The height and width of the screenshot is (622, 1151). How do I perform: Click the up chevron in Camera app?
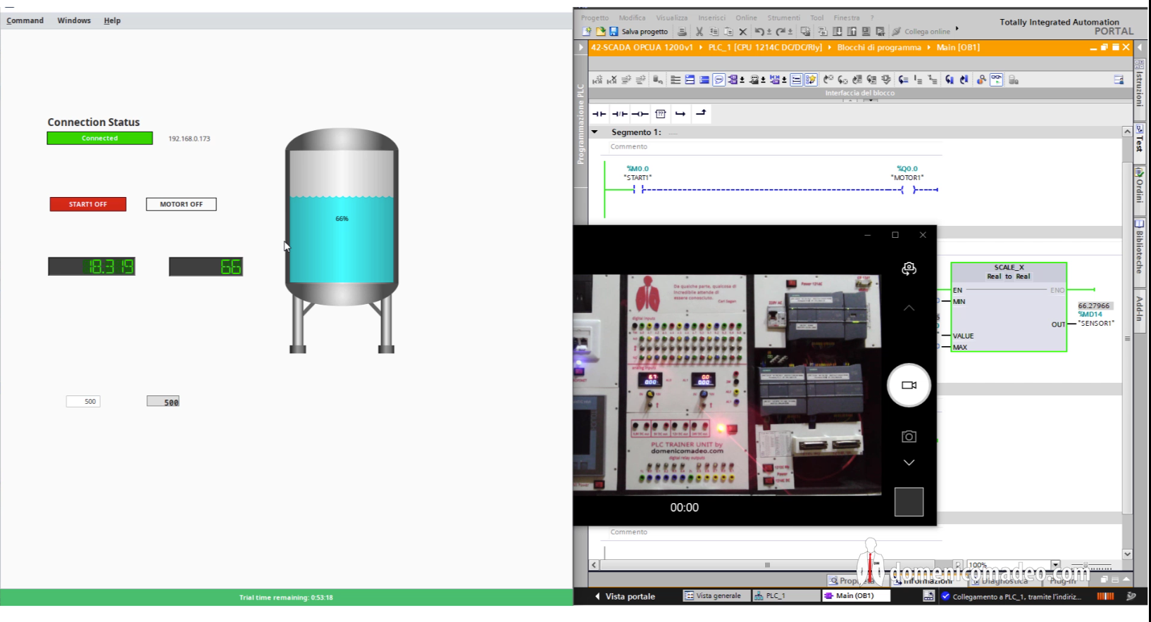[909, 307]
